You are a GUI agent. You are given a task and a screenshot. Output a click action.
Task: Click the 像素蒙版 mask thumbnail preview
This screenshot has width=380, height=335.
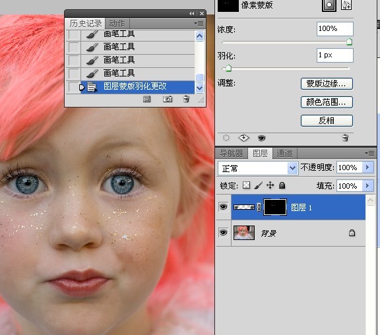pos(228,5)
